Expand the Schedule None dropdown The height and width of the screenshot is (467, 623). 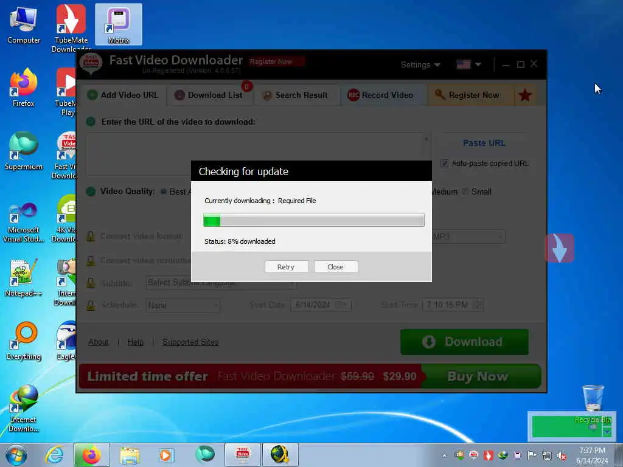click(x=183, y=305)
